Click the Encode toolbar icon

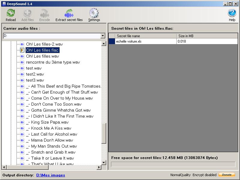tap(44, 13)
